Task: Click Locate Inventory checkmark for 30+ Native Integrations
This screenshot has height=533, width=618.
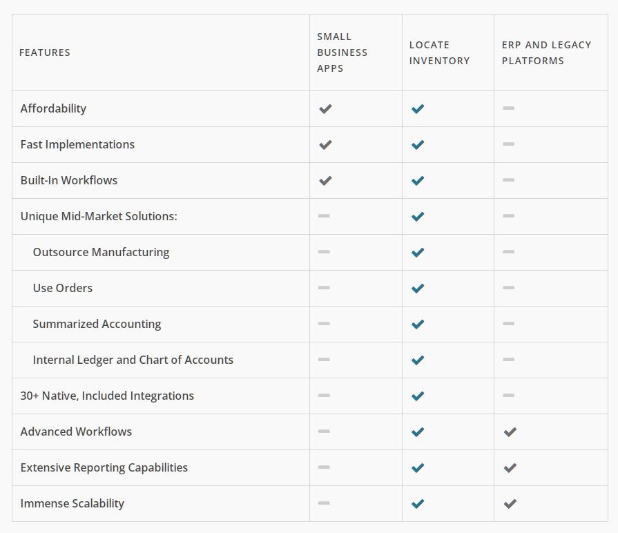Action: [418, 396]
